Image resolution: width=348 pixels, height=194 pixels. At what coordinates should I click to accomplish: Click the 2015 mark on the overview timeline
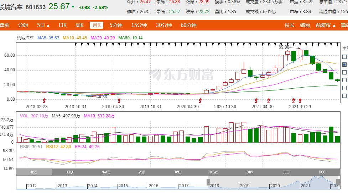pos(123,186)
